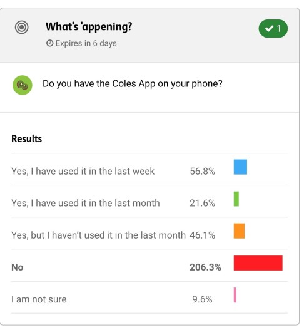Select the bold No result row

pyautogui.click(x=149, y=265)
